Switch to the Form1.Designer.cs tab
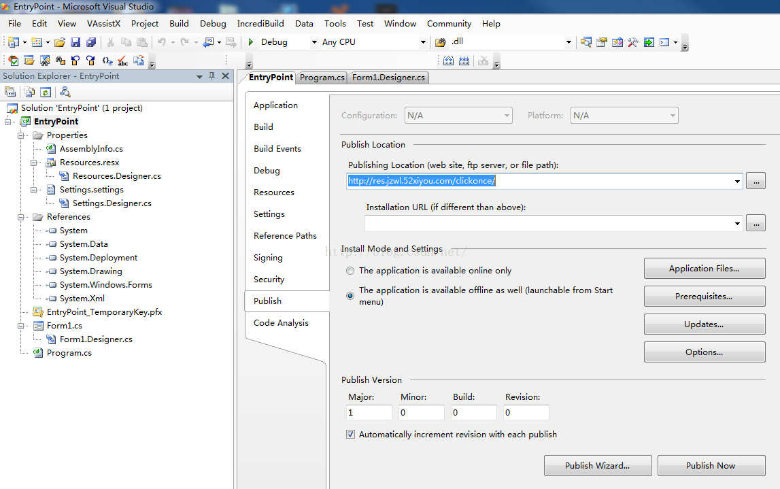Viewport: 780px width, 489px height. (388, 78)
